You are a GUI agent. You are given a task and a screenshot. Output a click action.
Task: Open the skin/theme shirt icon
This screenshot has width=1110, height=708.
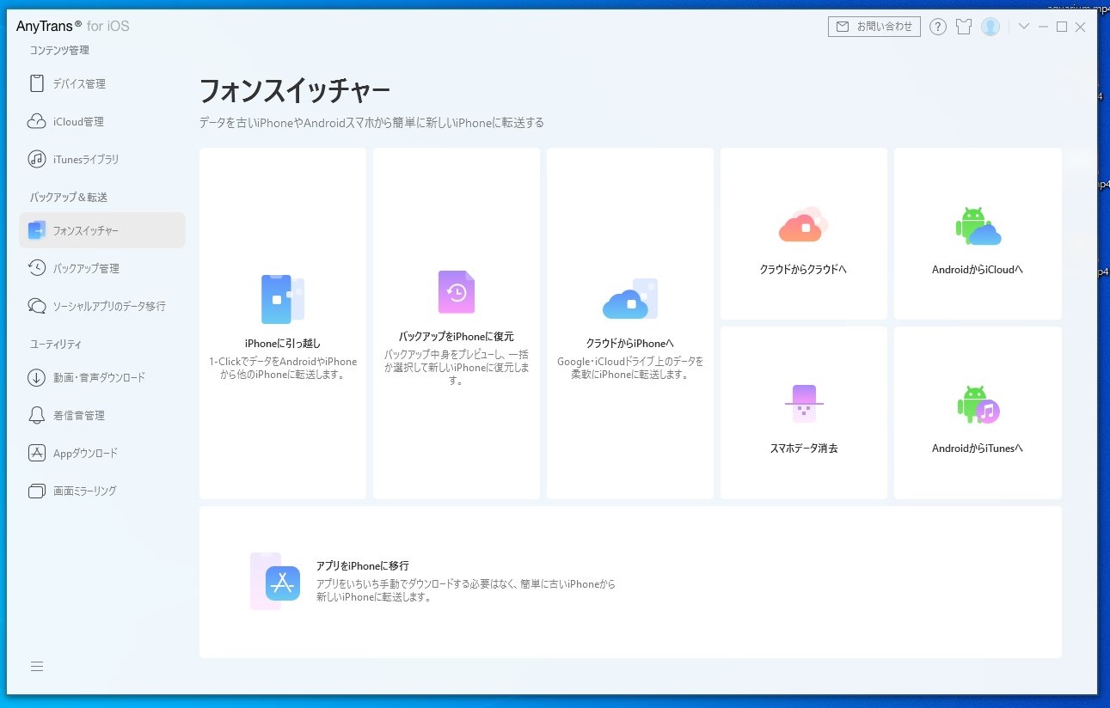pyautogui.click(x=963, y=27)
